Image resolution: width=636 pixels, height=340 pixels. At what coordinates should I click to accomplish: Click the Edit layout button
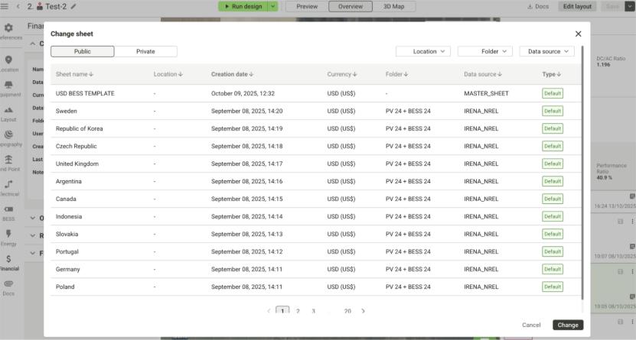[x=577, y=6]
